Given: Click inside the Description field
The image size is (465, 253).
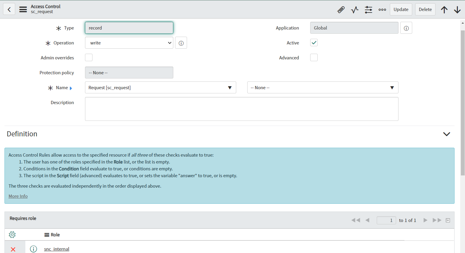Looking at the screenshot, I should point(241,109).
